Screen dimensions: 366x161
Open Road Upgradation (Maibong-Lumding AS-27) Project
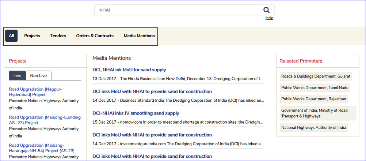(45, 120)
